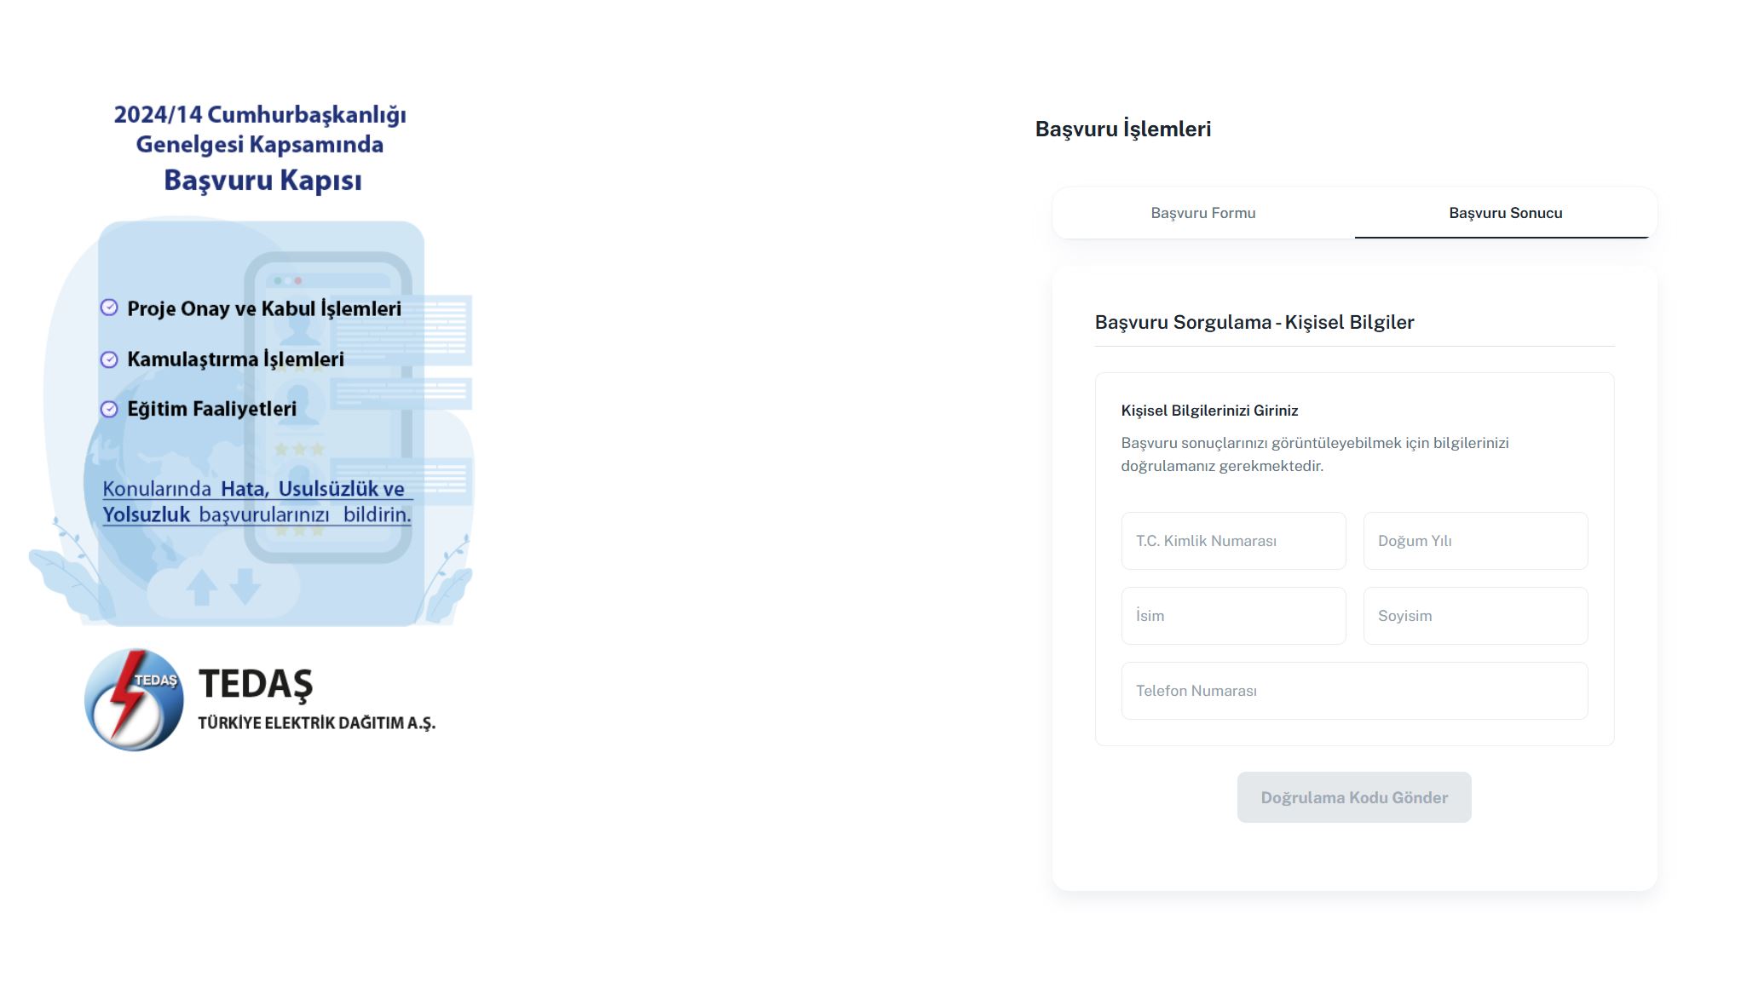
Task: Click into the Doğum Yılı field
Action: click(x=1475, y=541)
